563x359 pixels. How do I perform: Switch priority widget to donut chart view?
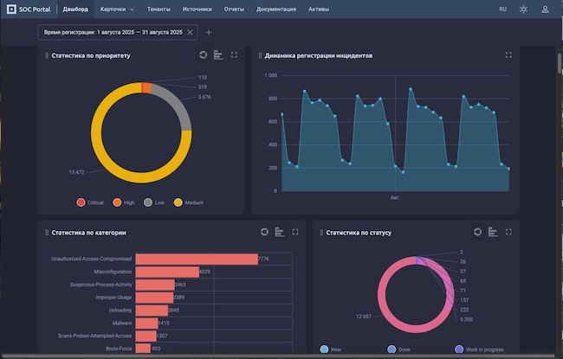coord(203,54)
